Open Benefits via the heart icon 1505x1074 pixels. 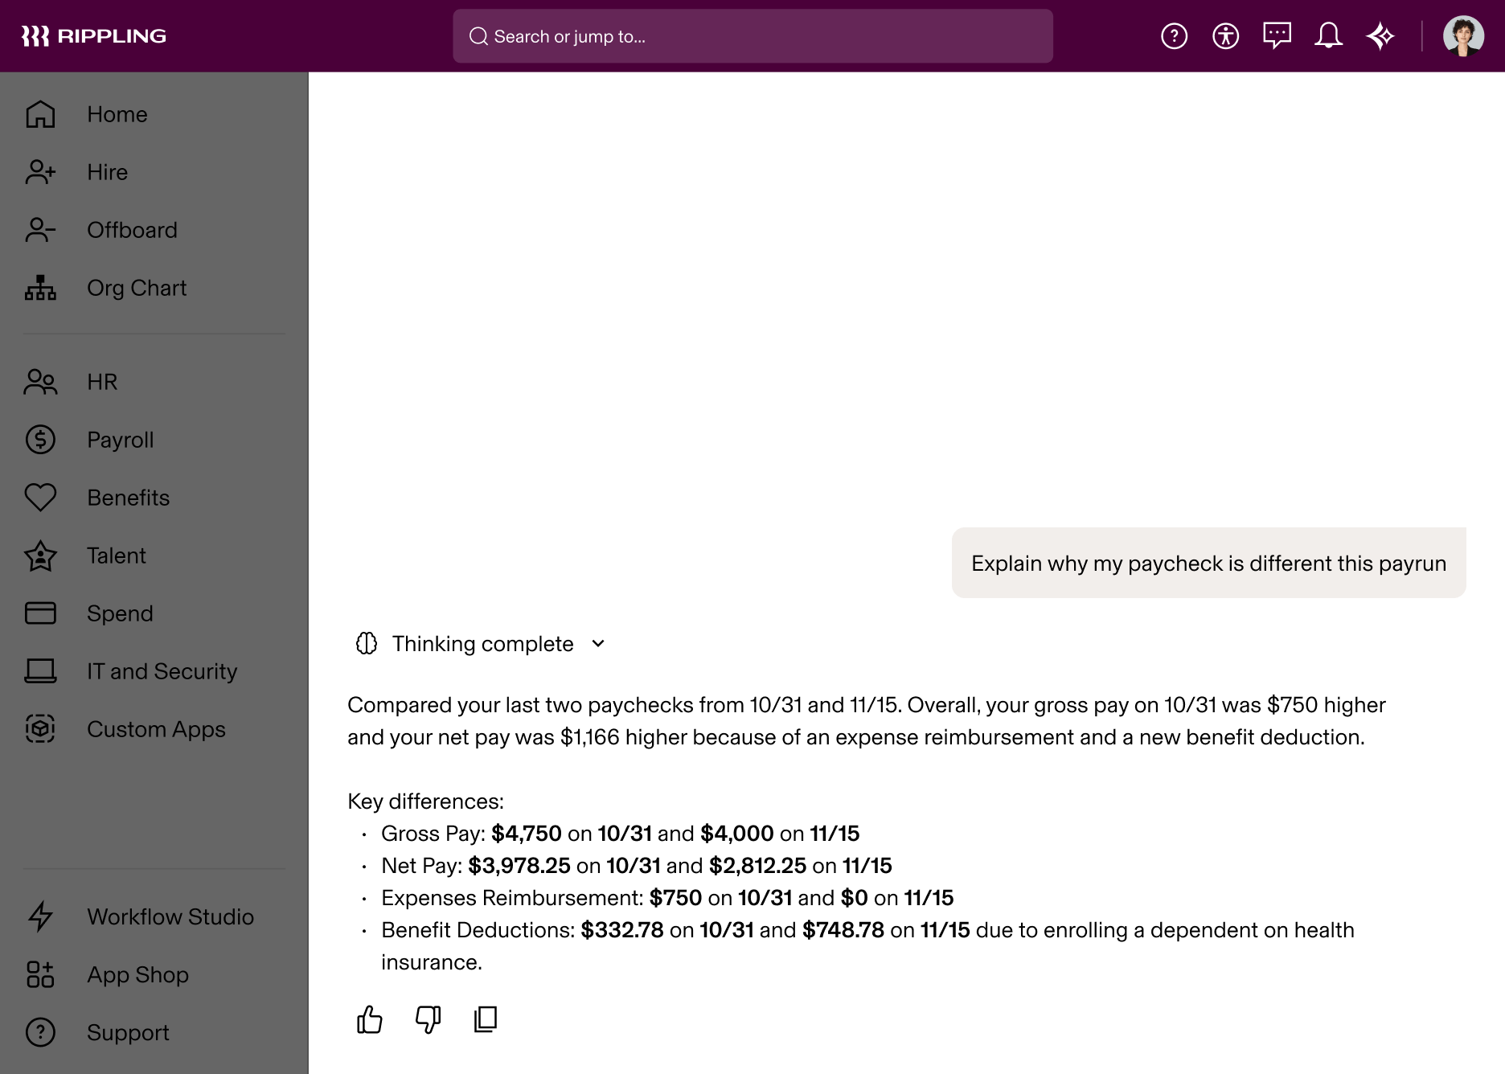point(40,498)
